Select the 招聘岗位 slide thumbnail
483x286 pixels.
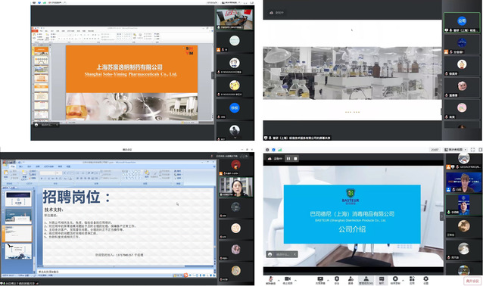tap(18, 234)
